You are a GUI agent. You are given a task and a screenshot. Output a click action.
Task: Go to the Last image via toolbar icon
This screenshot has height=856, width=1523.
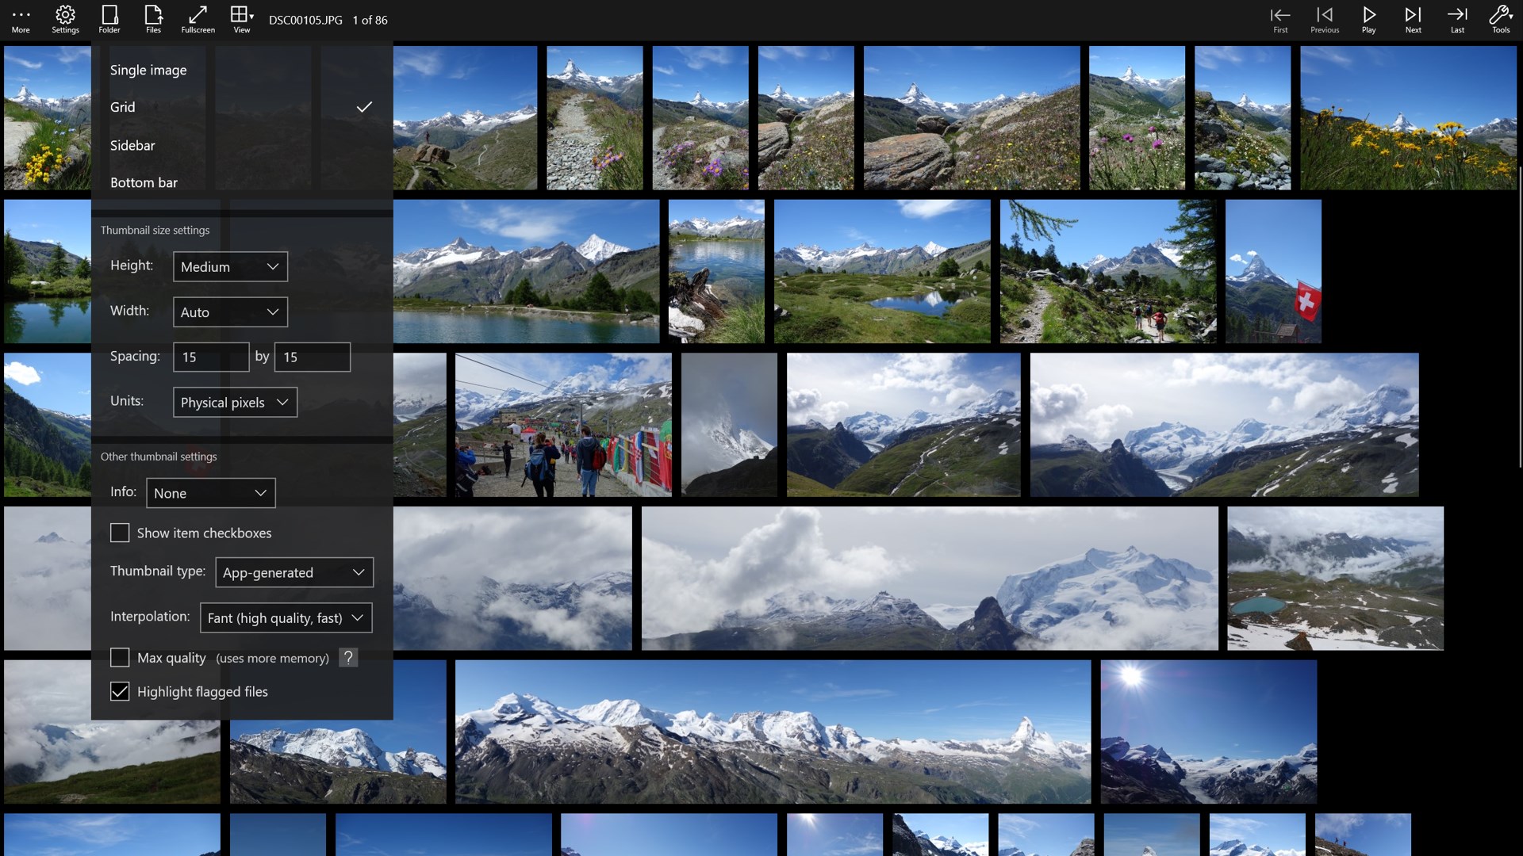1457,19
